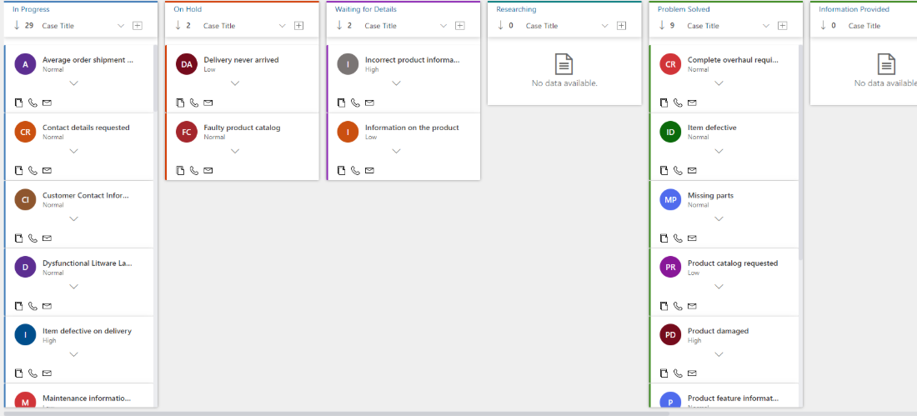This screenshot has width=917, height=416.
Task: Log a phone call on Missing parts card
Action: point(678,238)
